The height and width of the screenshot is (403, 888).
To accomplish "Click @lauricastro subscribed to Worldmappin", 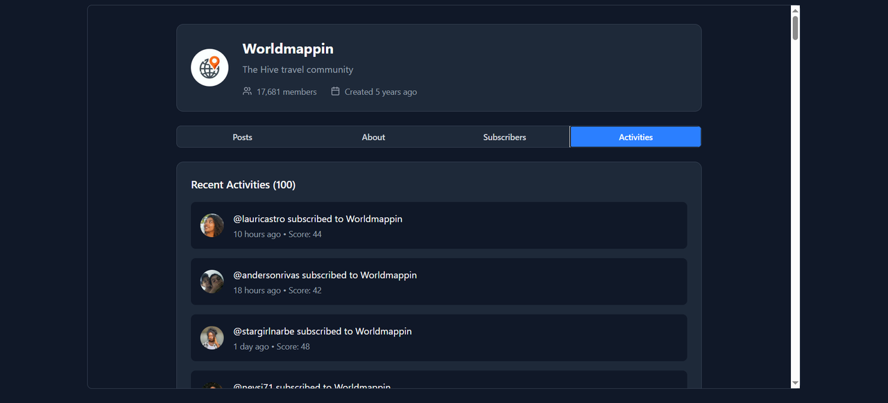I will click(x=318, y=219).
